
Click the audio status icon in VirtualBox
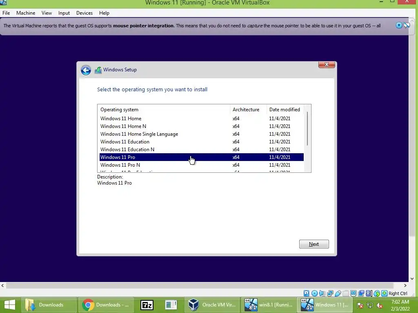(x=322, y=293)
